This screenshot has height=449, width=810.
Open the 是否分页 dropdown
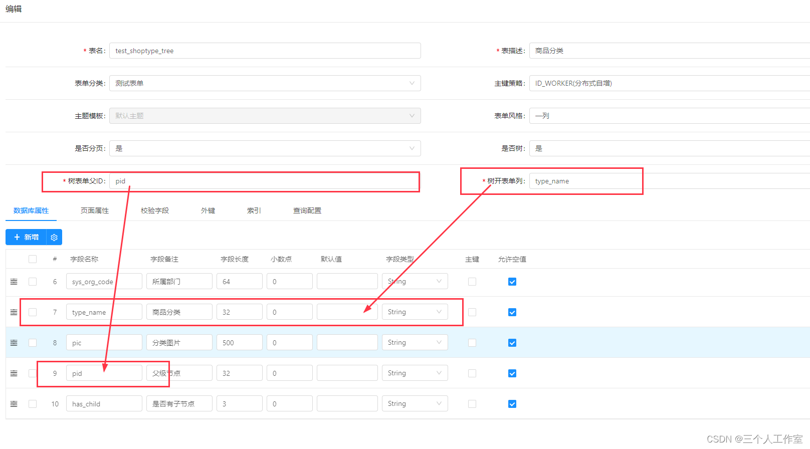(x=265, y=148)
